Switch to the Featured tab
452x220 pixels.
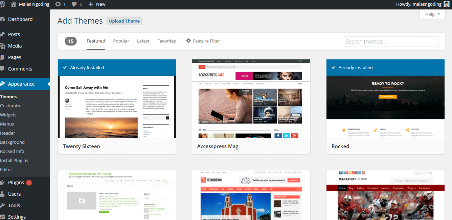(96, 41)
